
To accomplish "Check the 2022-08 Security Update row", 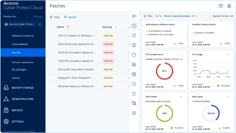I will (x=51, y=44).
